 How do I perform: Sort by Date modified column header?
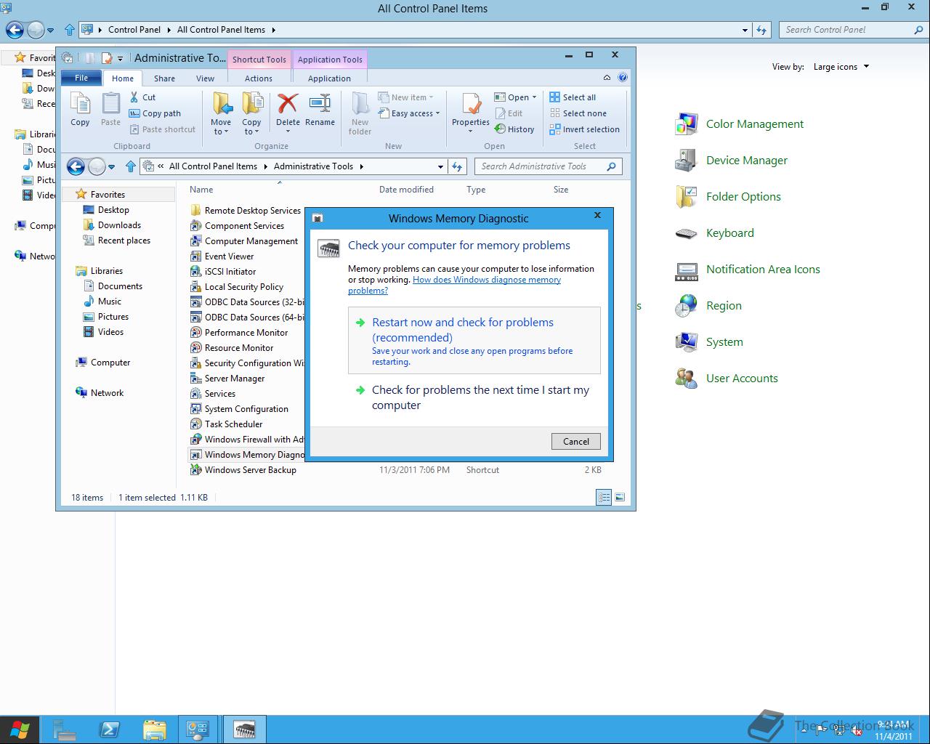coord(406,190)
